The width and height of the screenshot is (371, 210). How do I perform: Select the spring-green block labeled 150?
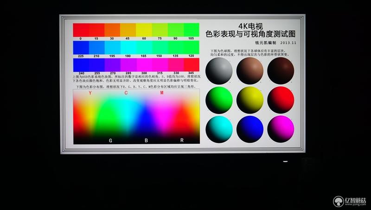[160, 48]
